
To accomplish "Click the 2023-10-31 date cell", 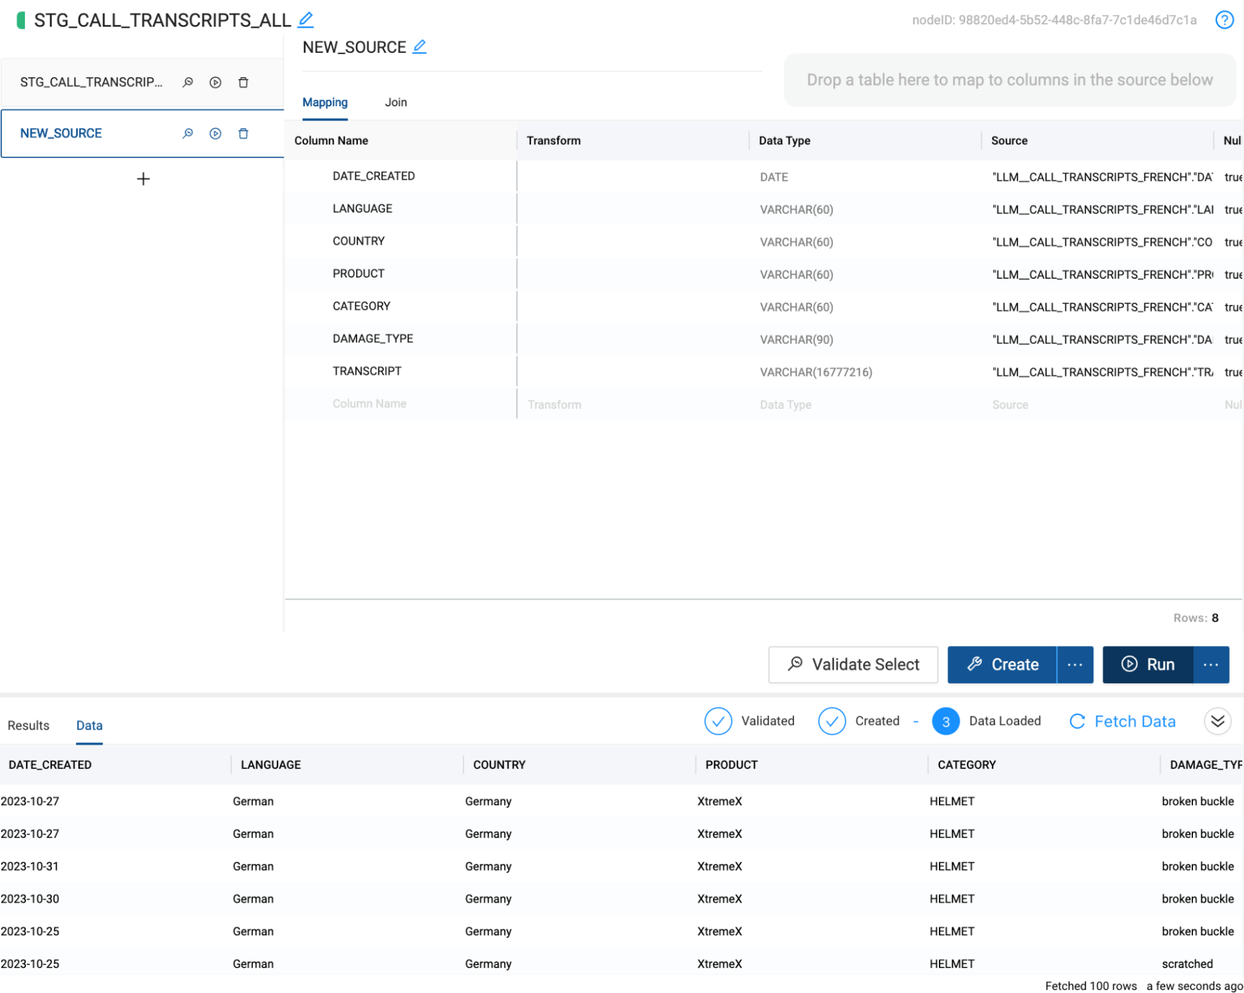I will click(x=30, y=866).
